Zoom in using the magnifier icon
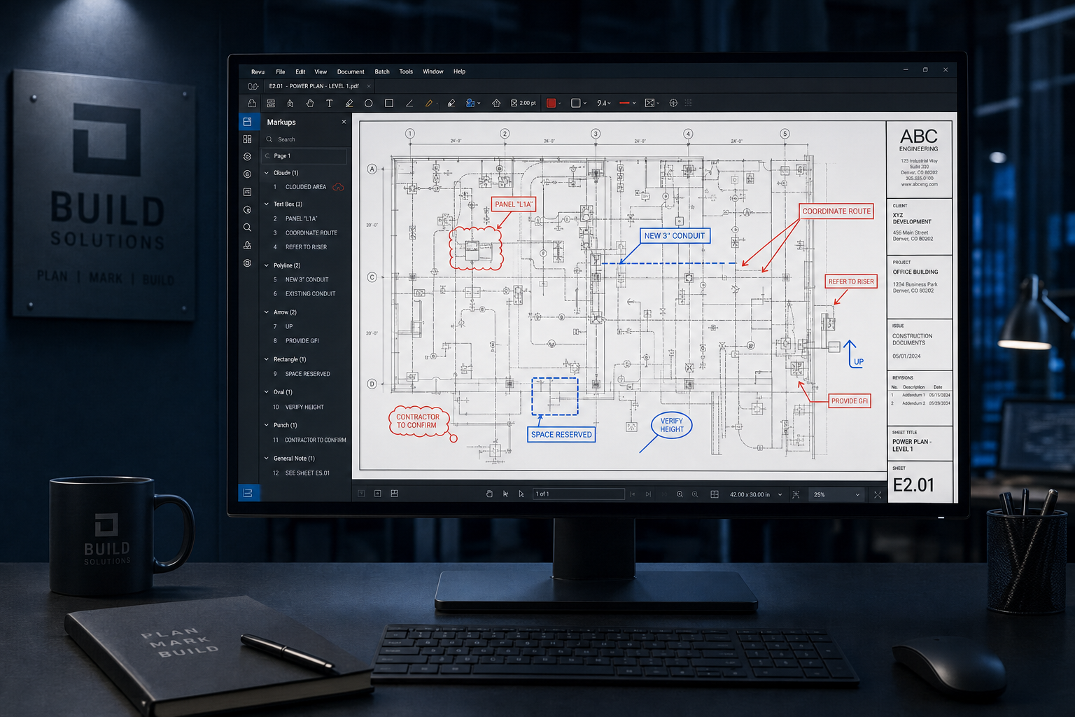The width and height of the screenshot is (1075, 717). pos(680,494)
